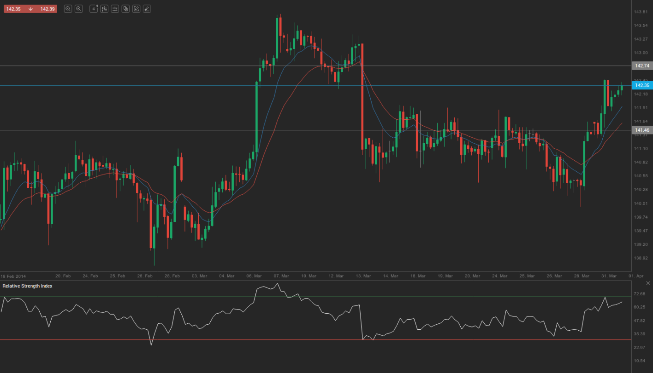This screenshot has width=653, height=373.
Task: Click the 142.39 buy price
Action: [x=47, y=9]
